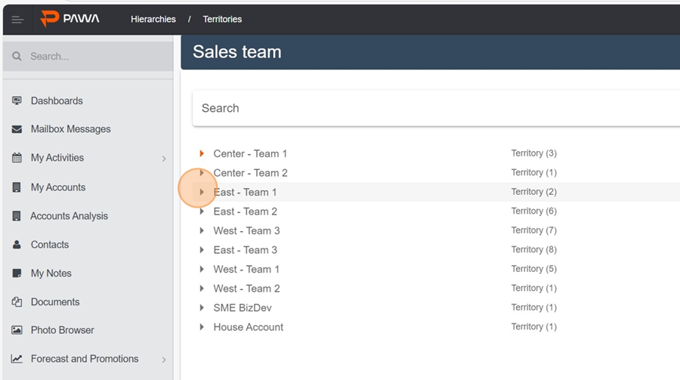Select the Contacts person icon
680x380 pixels.
click(x=17, y=245)
